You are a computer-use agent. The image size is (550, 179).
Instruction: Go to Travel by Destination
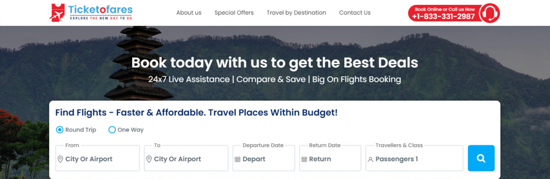pyautogui.click(x=297, y=13)
